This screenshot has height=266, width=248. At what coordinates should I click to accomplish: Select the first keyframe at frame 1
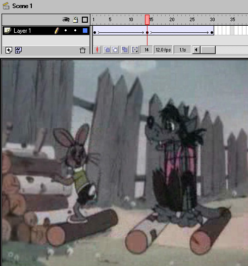click(x=95, y=32)
